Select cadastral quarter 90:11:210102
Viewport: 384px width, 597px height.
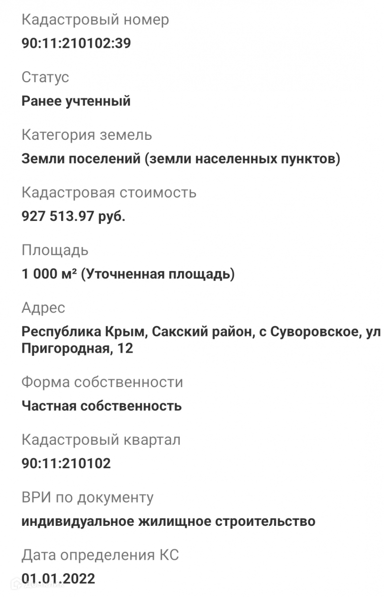tap(66, 464)
